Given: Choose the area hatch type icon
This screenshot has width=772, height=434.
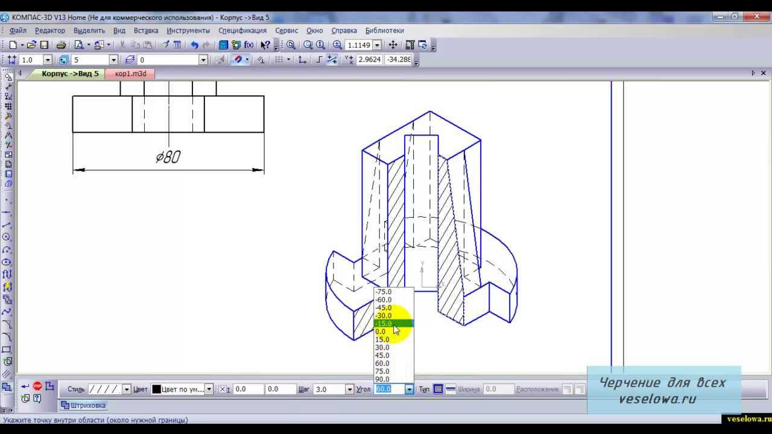Looking at the screenshot, I should [438, 389].
